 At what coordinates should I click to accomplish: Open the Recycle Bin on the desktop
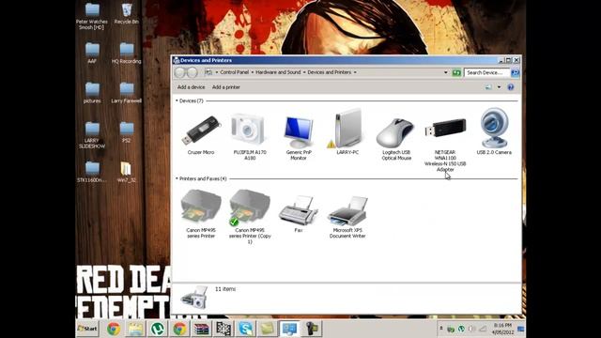(x=127, y=14)
